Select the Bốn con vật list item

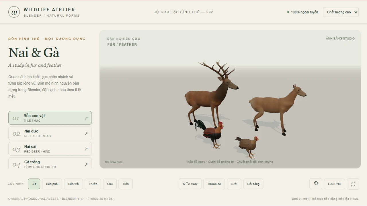pos(50,118)
